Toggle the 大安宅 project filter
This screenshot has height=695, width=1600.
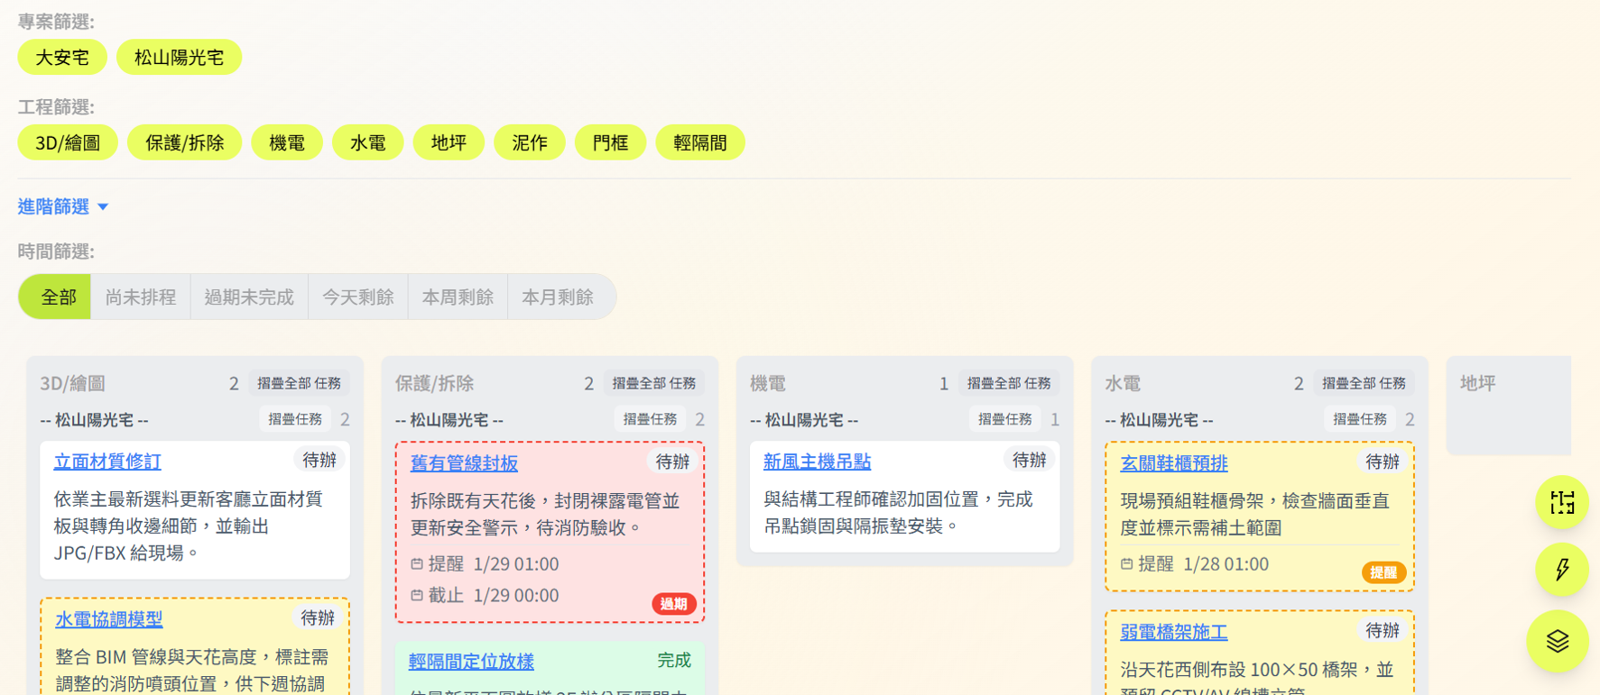tap(62, 58)
